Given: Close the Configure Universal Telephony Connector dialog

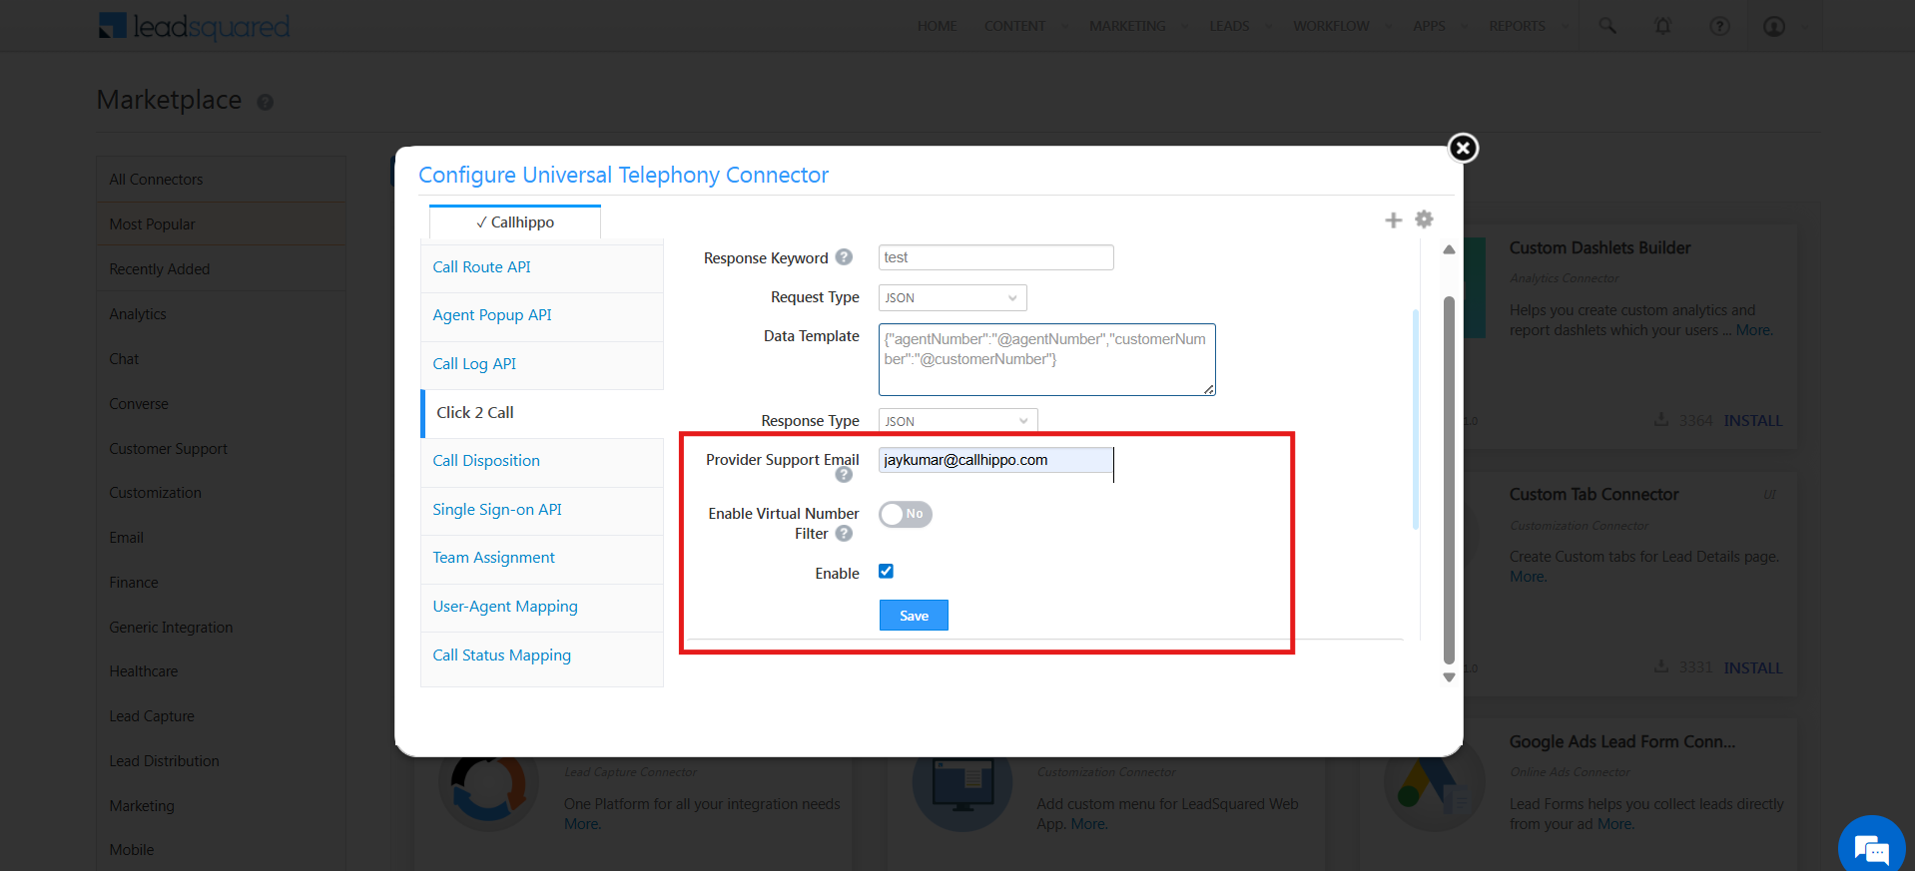Looking at the screenshot, I should click(x=1463, y=148).
